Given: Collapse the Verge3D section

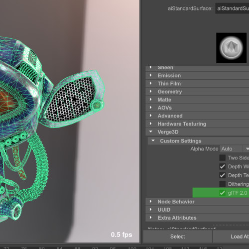Looking at the screenshot, I should (197, 132).
